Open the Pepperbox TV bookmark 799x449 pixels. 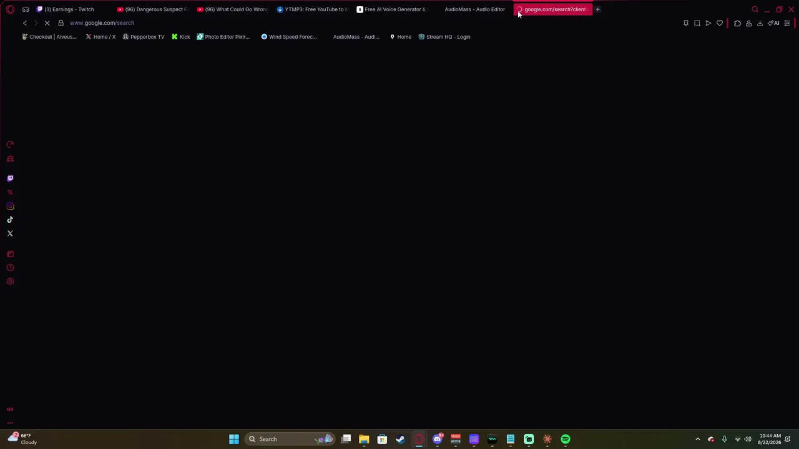[x=144, y=37]
